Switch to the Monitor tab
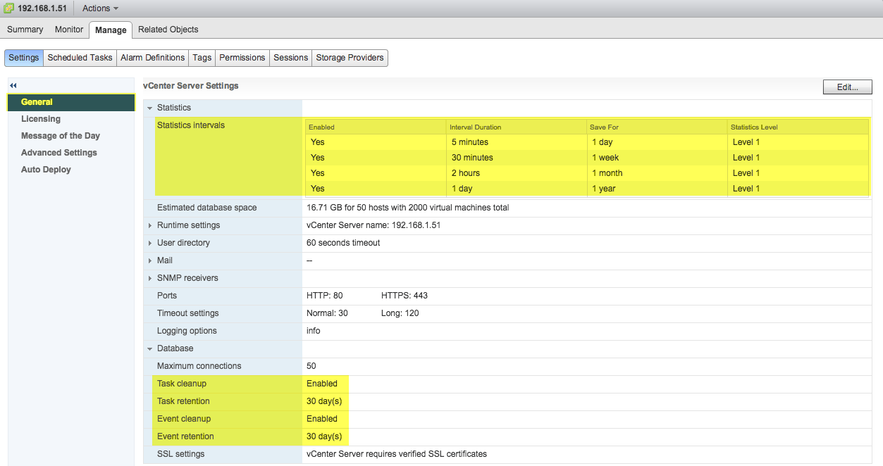The width and height of the screenshot is (883, 466). [x=68, y=30]
